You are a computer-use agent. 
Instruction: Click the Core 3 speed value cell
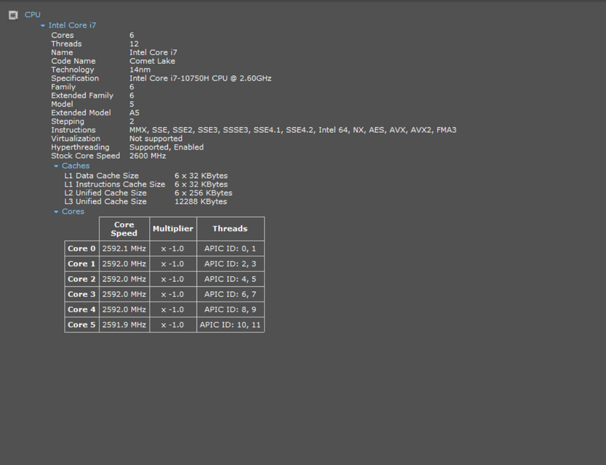(124, 294)
